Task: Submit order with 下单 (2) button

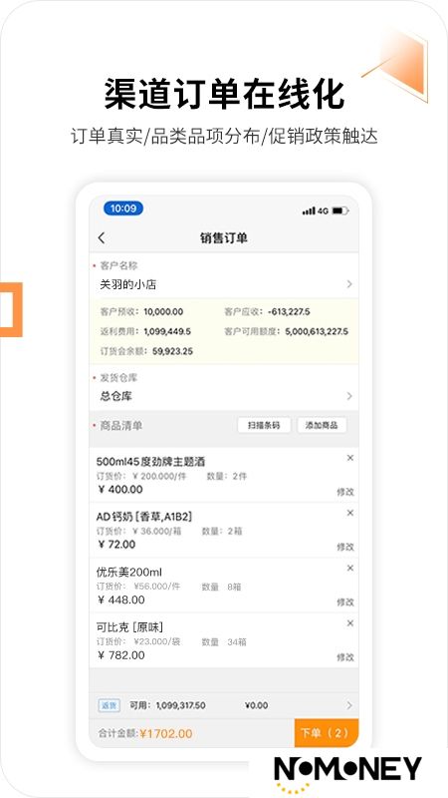Action: [327, 733]
